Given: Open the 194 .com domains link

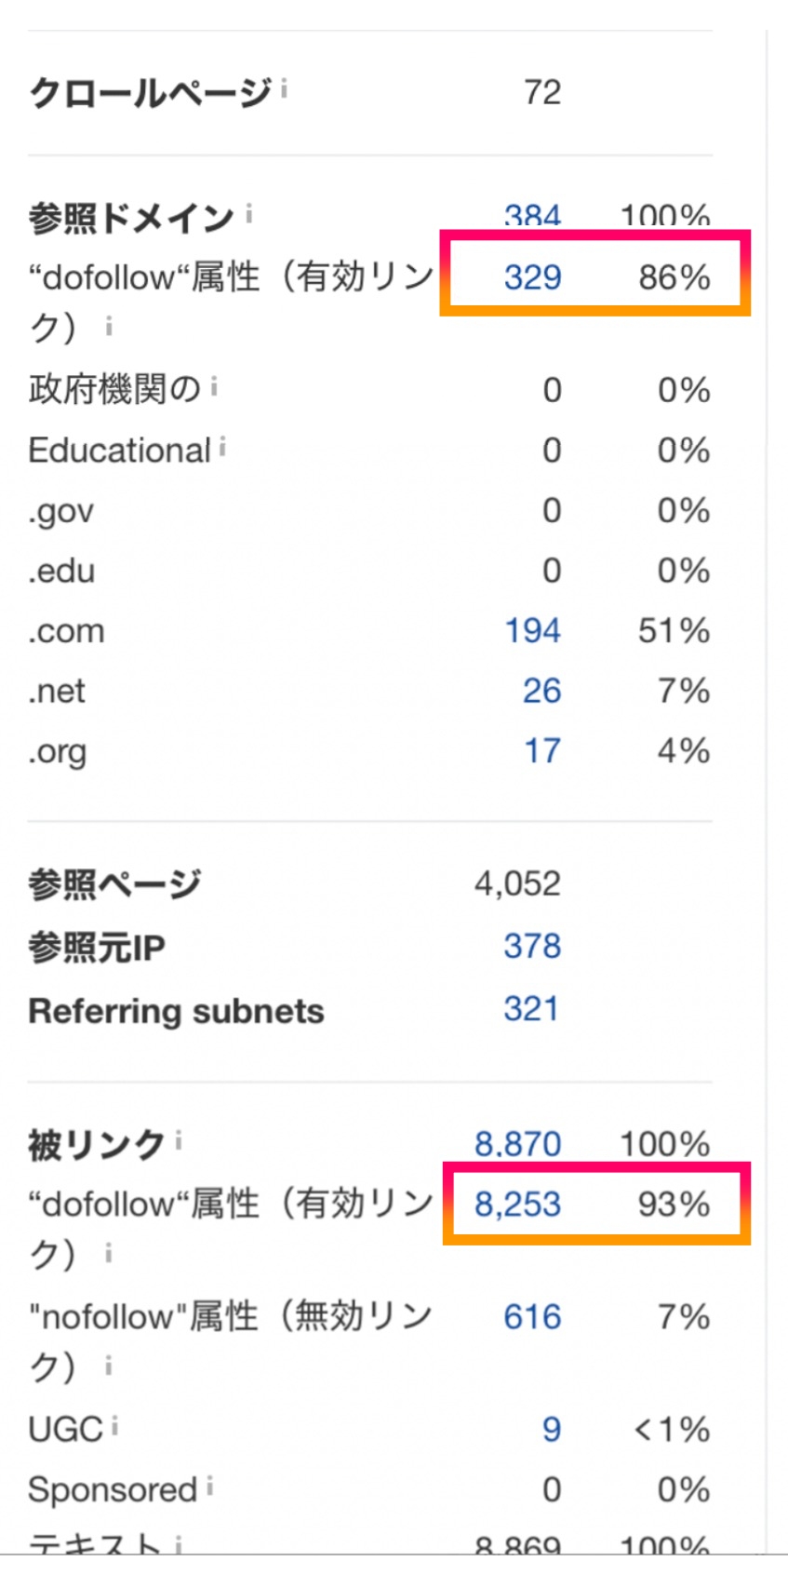Looking at the screenshot, I should point(532,630).
